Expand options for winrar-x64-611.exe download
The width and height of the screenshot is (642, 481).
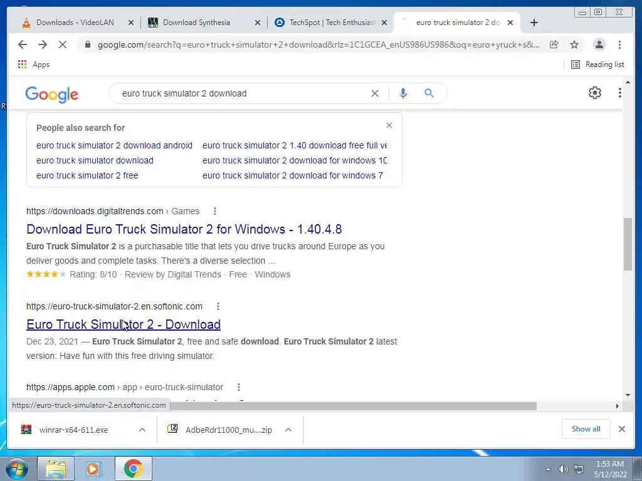(x=142, y=430)
